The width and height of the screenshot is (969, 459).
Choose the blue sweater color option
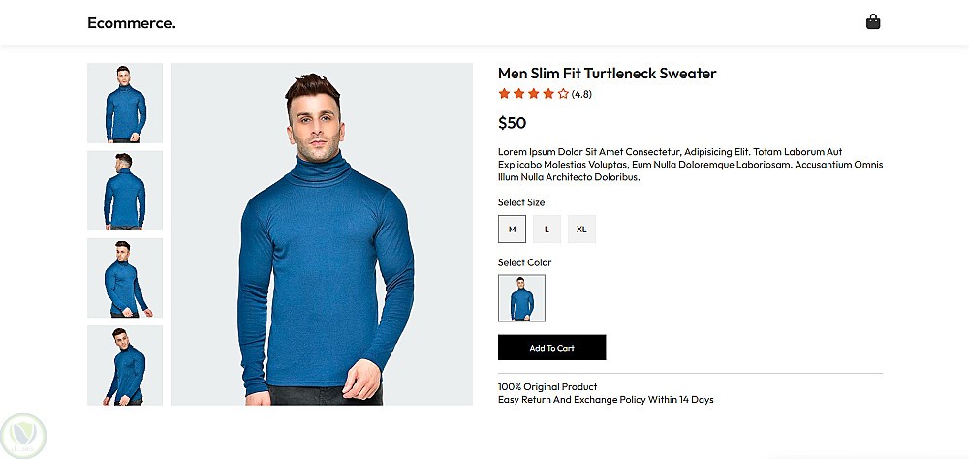pos(521,298)
